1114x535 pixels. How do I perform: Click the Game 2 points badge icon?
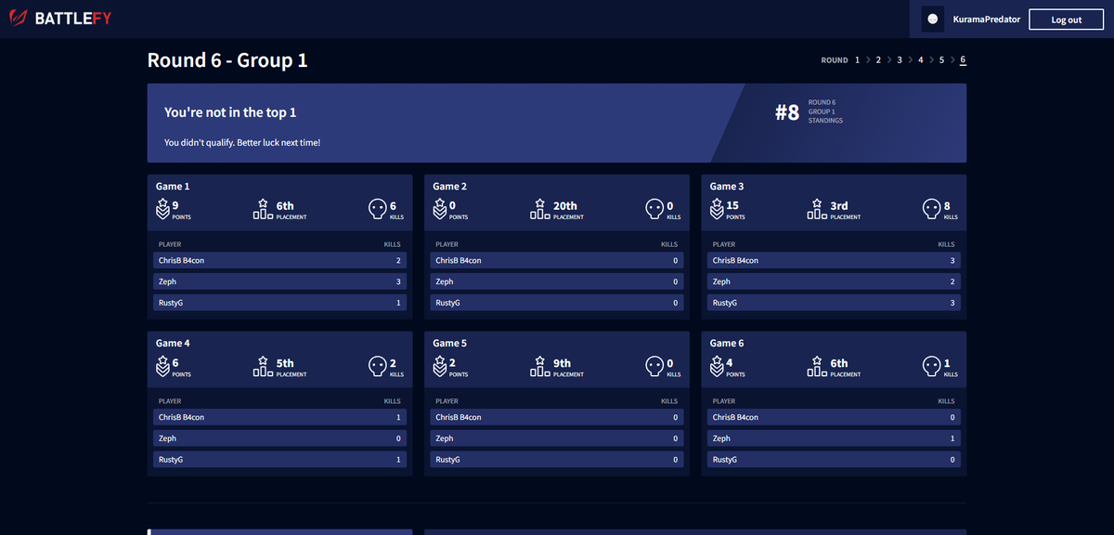[440, 210]
